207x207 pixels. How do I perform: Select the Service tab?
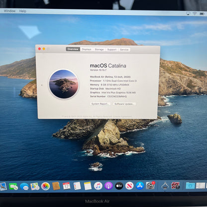pos(124,50)
